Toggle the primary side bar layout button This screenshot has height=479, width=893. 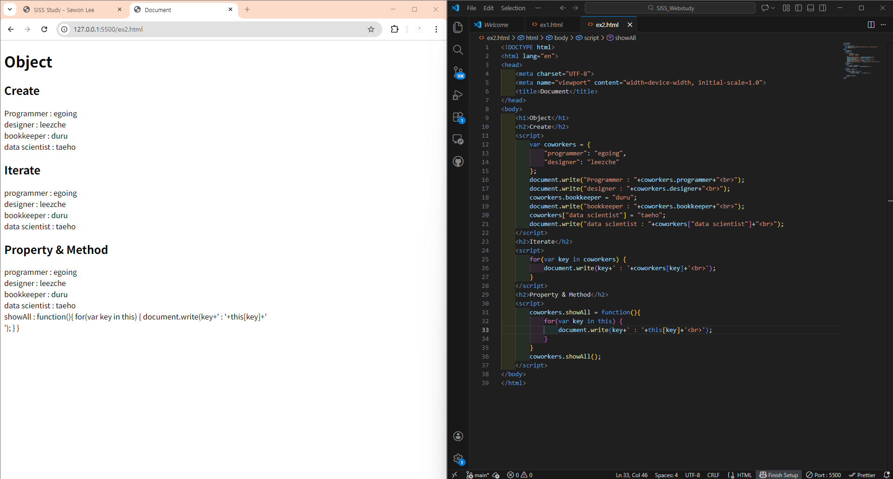point(798,8)
